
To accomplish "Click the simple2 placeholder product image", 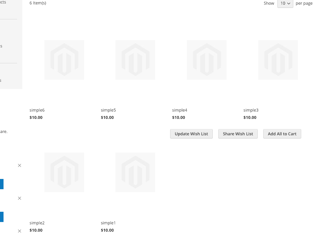I will tap(64, 172).
